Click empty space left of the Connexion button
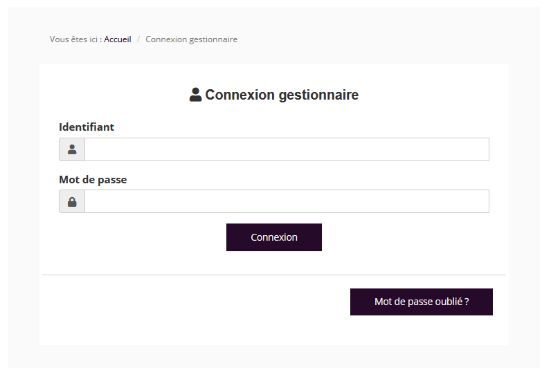 (138, 237)
